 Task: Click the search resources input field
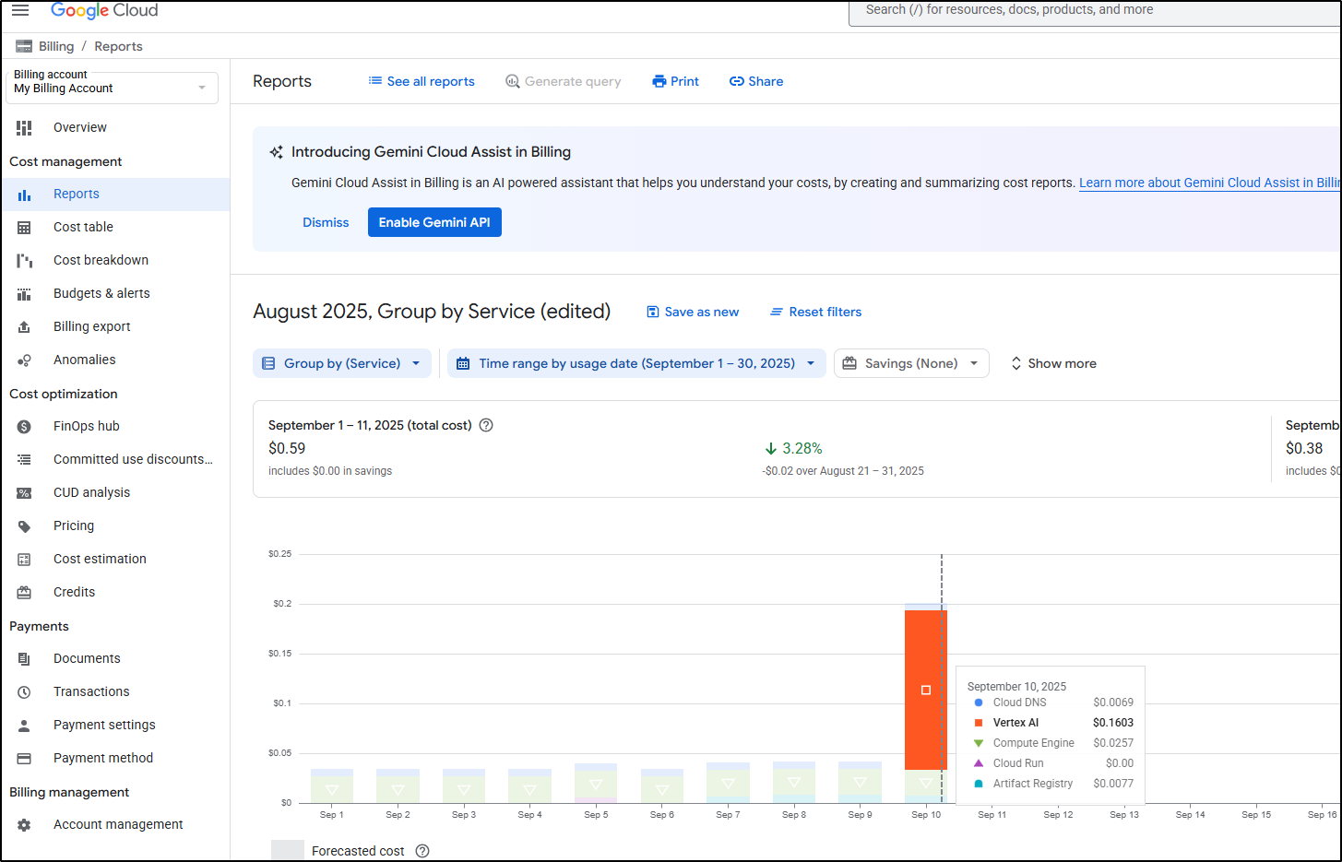tap(1088, 10)
